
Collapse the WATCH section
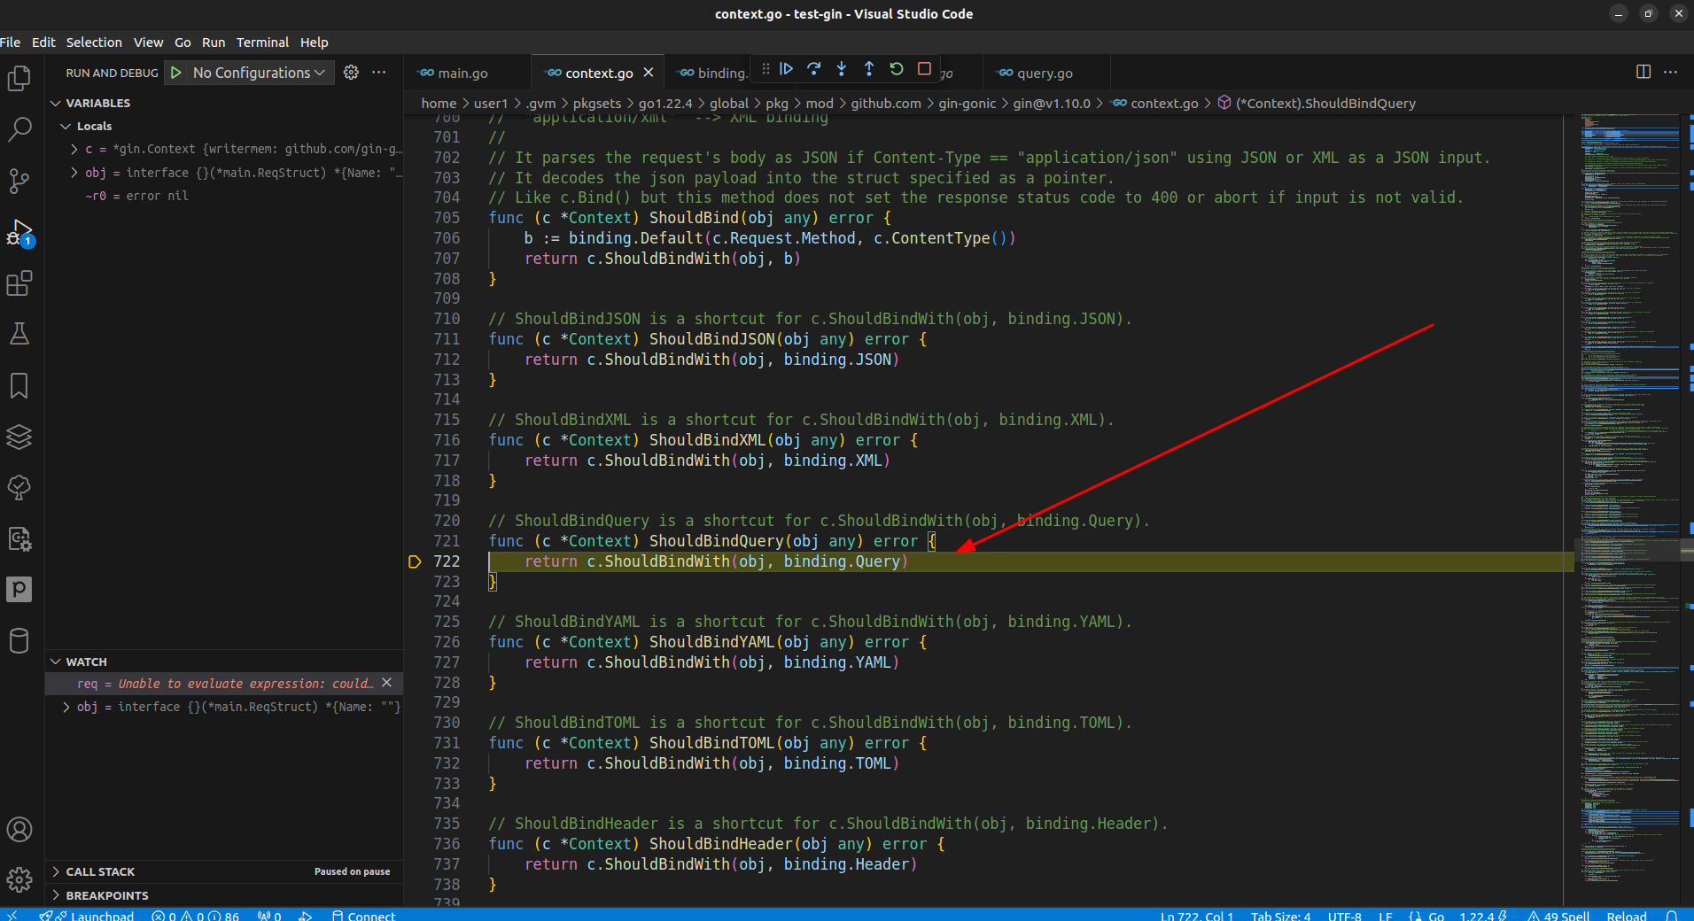(86, 662)
